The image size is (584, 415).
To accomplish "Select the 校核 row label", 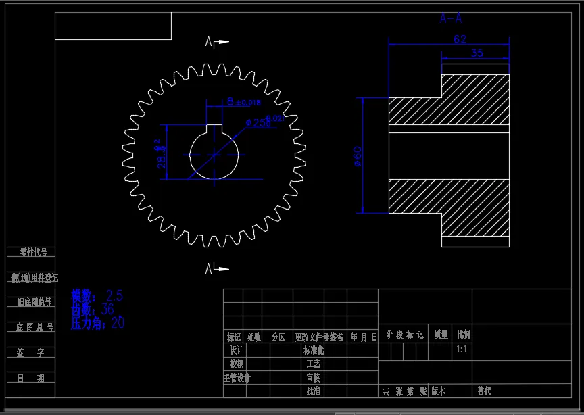I will (x=236, y=363).
